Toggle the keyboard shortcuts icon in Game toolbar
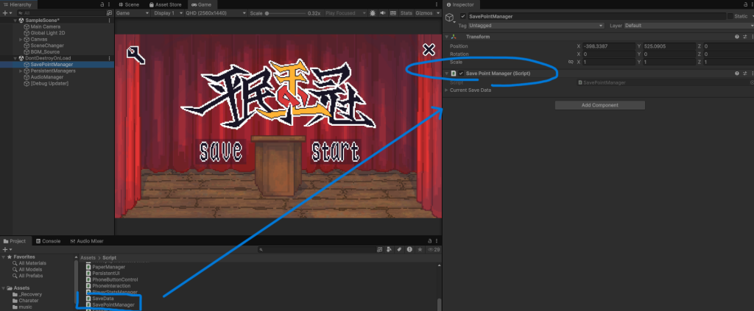Image resolution: width=754 pixels, height=311 pixels. [393, 13]
